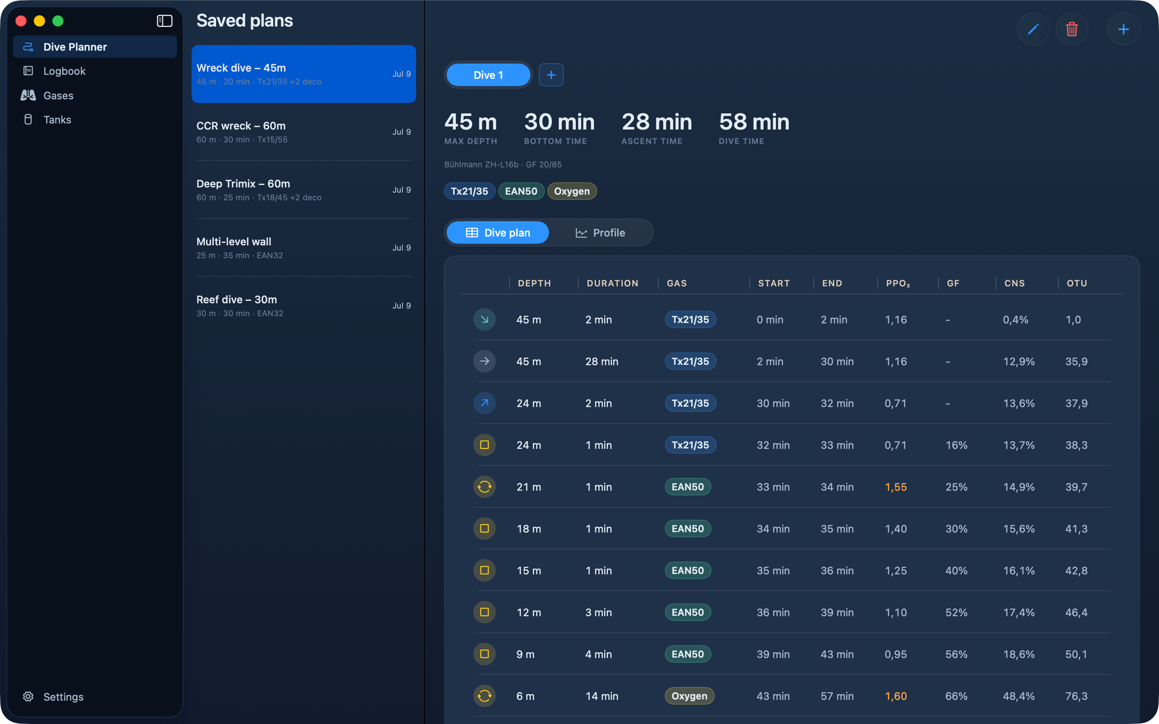Click descent arrow icon in first 45 m row
Viewport: 1159px width, 724px height.
tap(484, 319)
